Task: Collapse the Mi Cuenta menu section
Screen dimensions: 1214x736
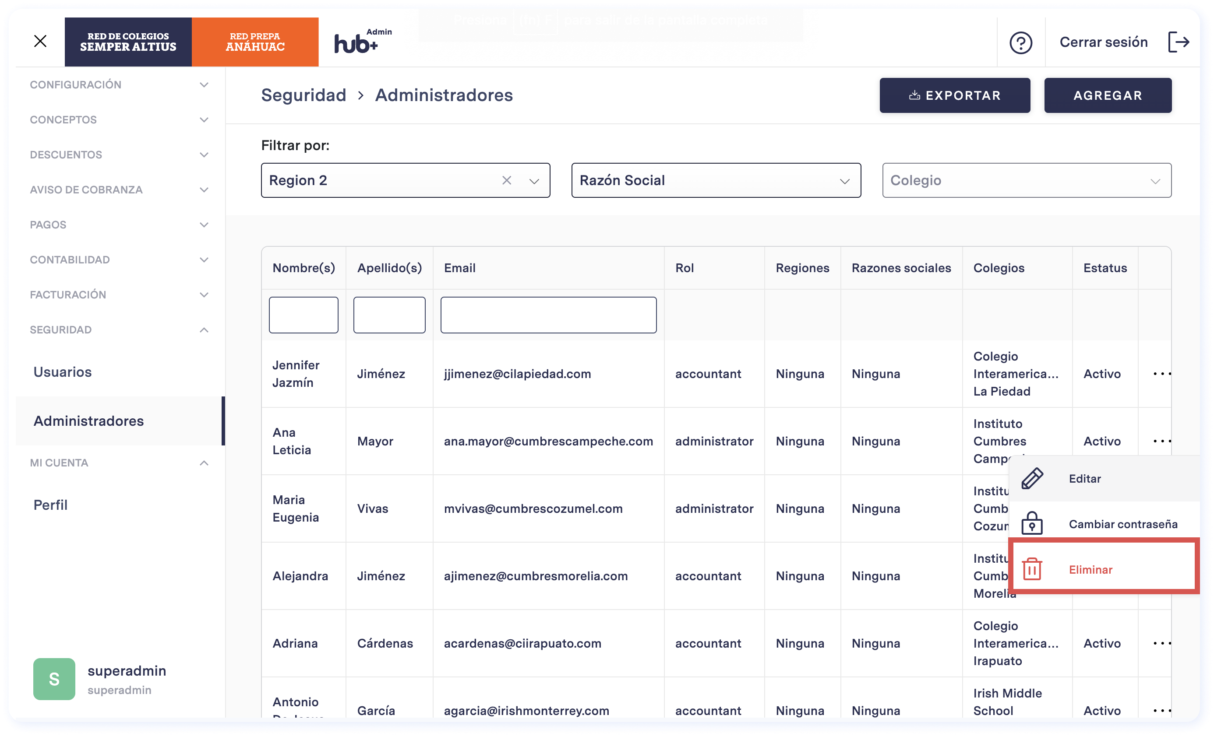Action: tap(120, 463)
